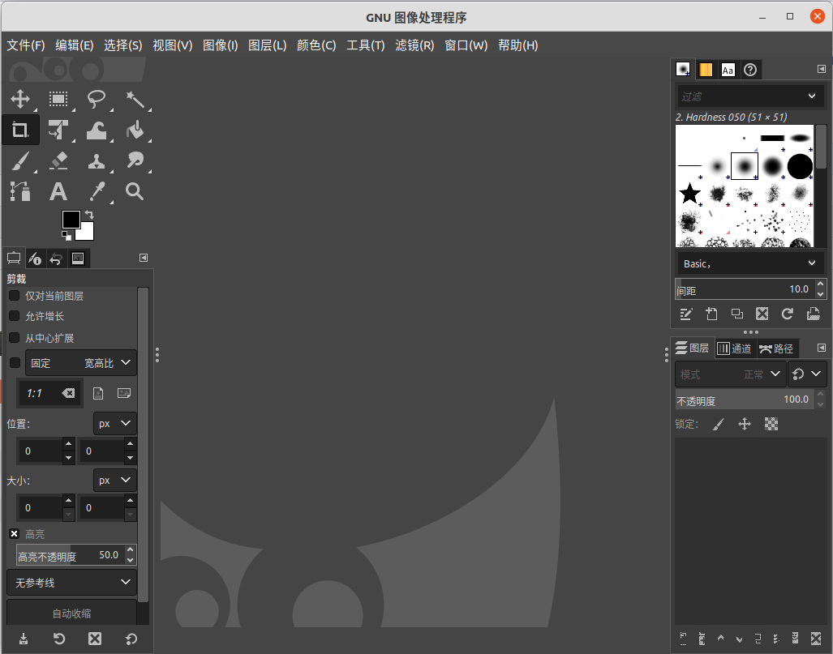Open the 固定 宽高比 dropdown
833x654 pixels.
tap(81, 362)
